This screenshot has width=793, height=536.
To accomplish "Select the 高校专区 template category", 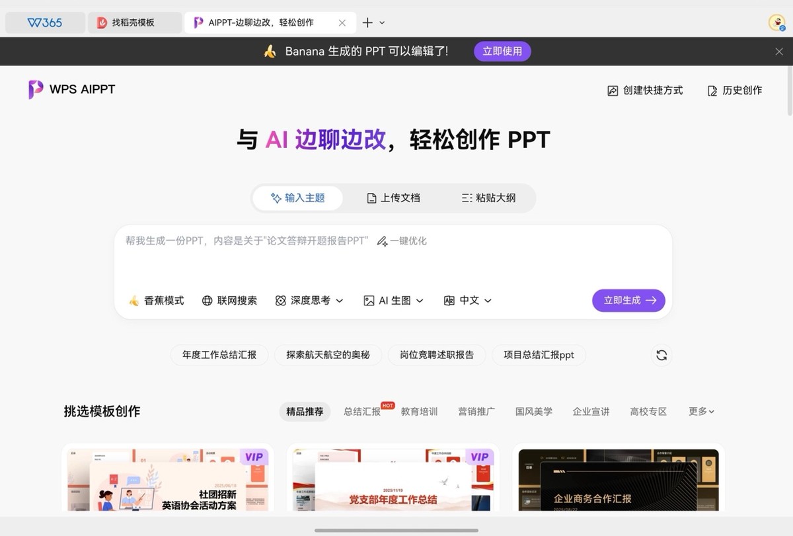I will (648, 411).
